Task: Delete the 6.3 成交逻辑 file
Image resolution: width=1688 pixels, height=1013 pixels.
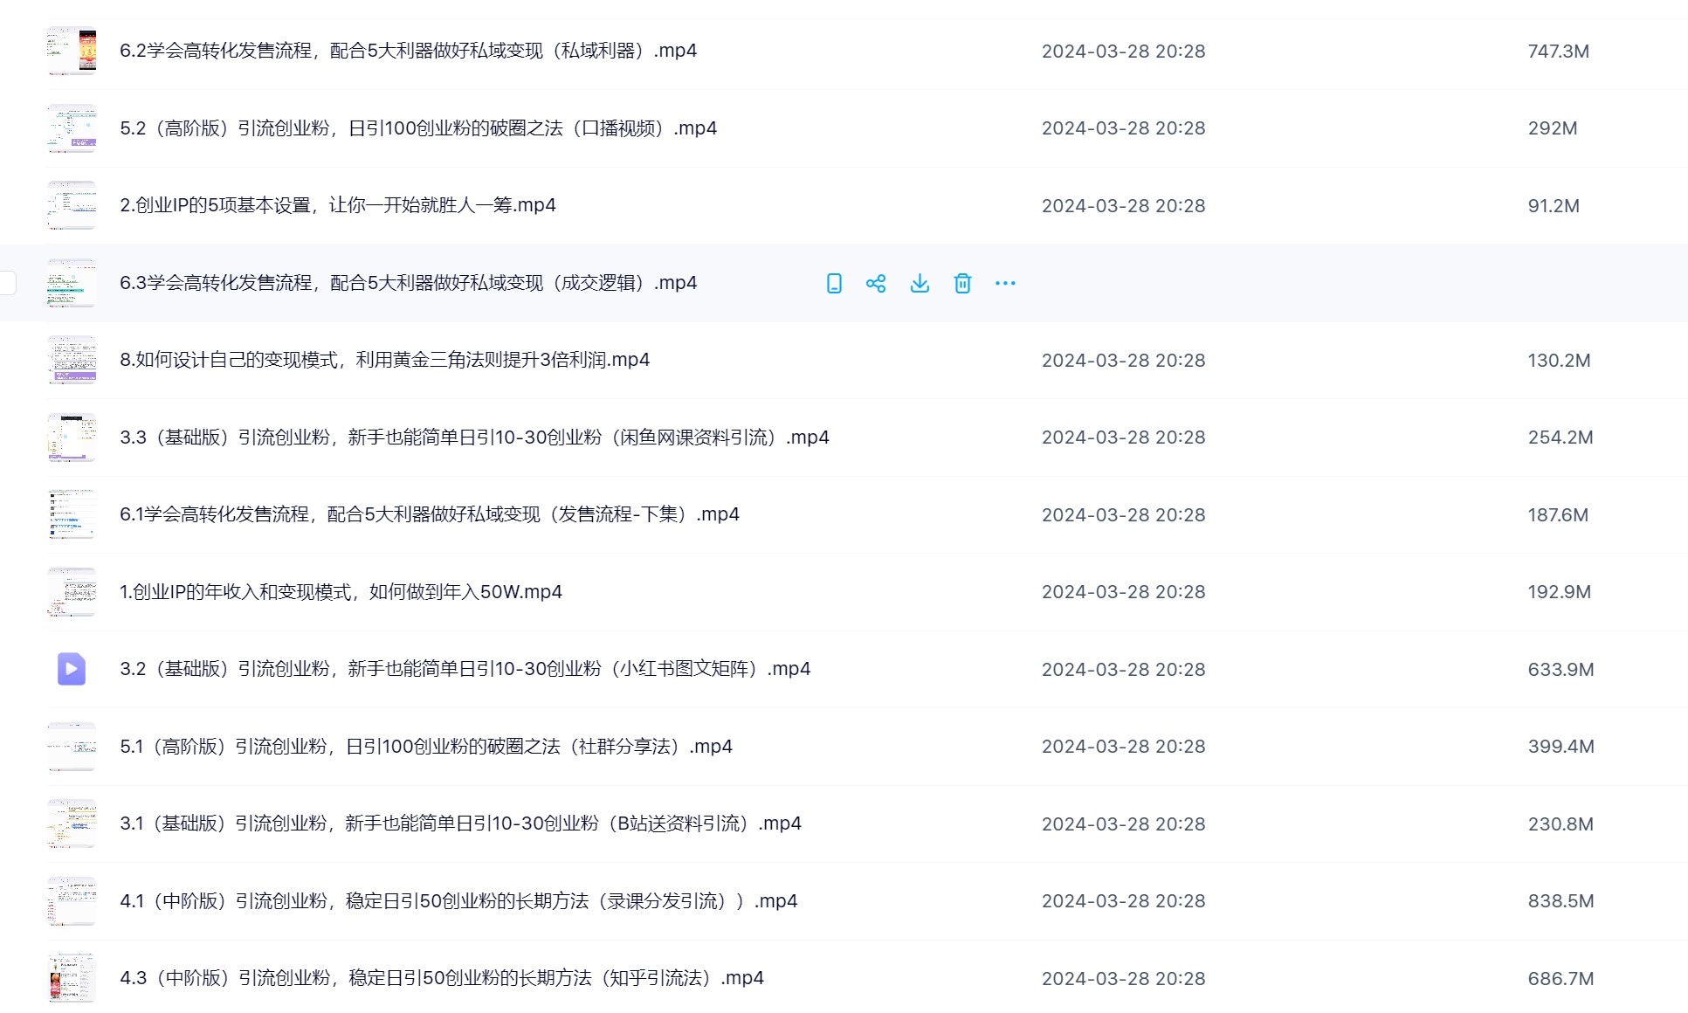Action: [x=962, y=283]
